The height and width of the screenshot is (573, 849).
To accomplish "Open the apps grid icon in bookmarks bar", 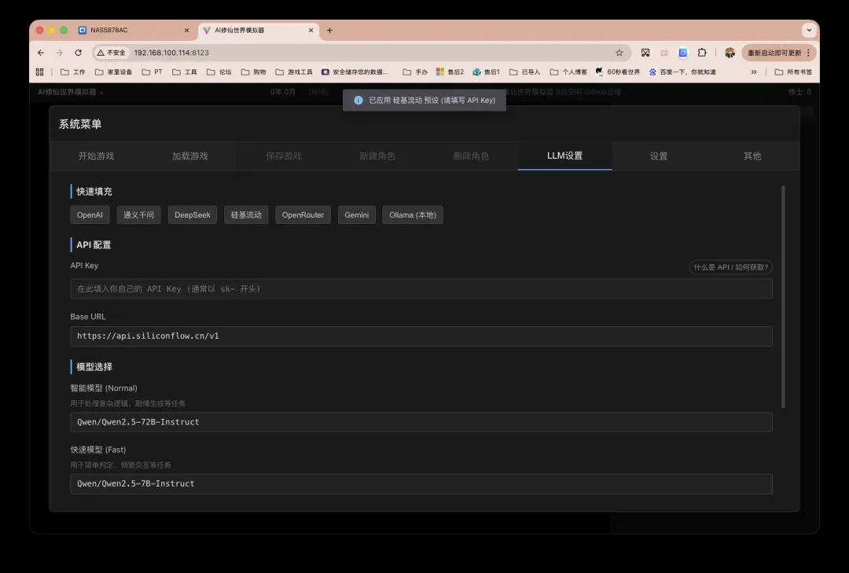I will [40, 72].
